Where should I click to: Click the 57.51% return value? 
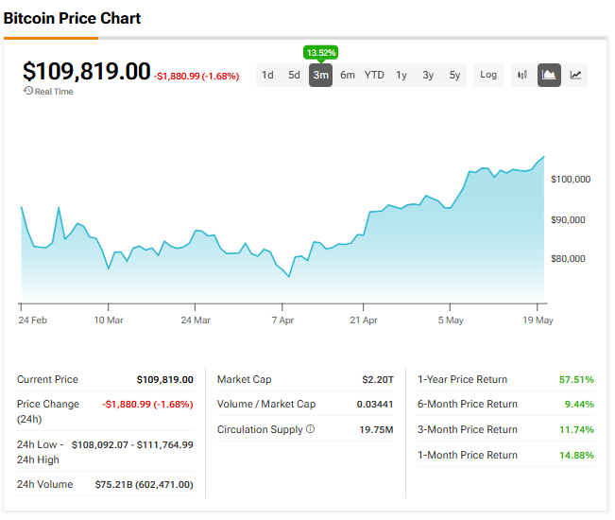coord(576,379)
